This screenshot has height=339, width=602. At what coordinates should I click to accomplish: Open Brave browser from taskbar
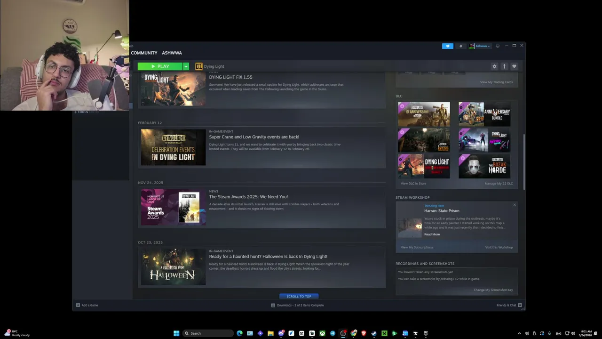pyautogui.click(x=364, y=333)
